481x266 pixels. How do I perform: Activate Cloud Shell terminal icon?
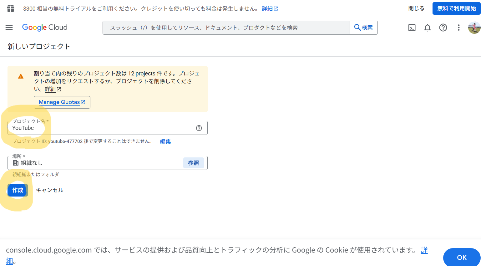pyautogui.click(x=412, y=28)
